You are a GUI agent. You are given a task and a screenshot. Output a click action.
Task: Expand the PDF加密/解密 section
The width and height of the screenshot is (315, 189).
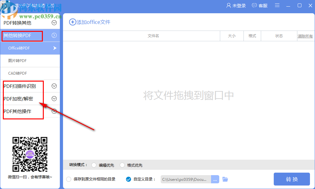tap(54, 98)
